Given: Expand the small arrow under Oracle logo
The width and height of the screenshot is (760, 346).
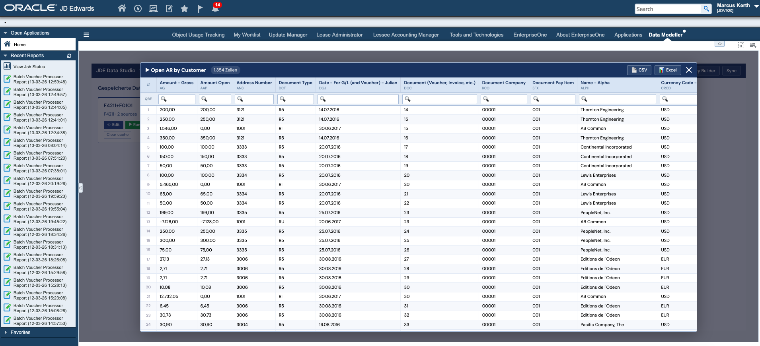Looking at the screenshot, I should (x=5, y=23).
